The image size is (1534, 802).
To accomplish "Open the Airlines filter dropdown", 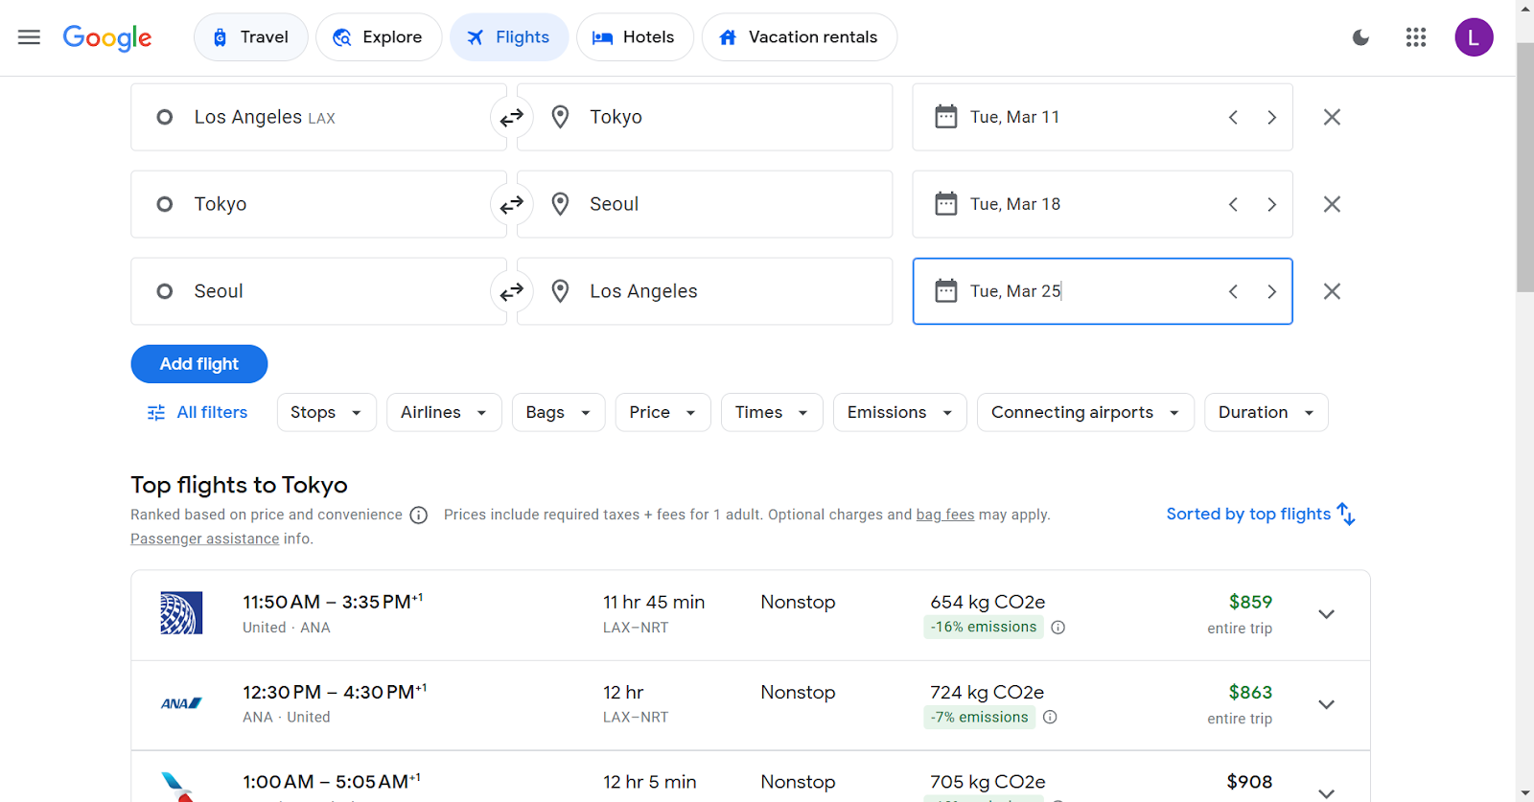I will [x=444, y=412].
